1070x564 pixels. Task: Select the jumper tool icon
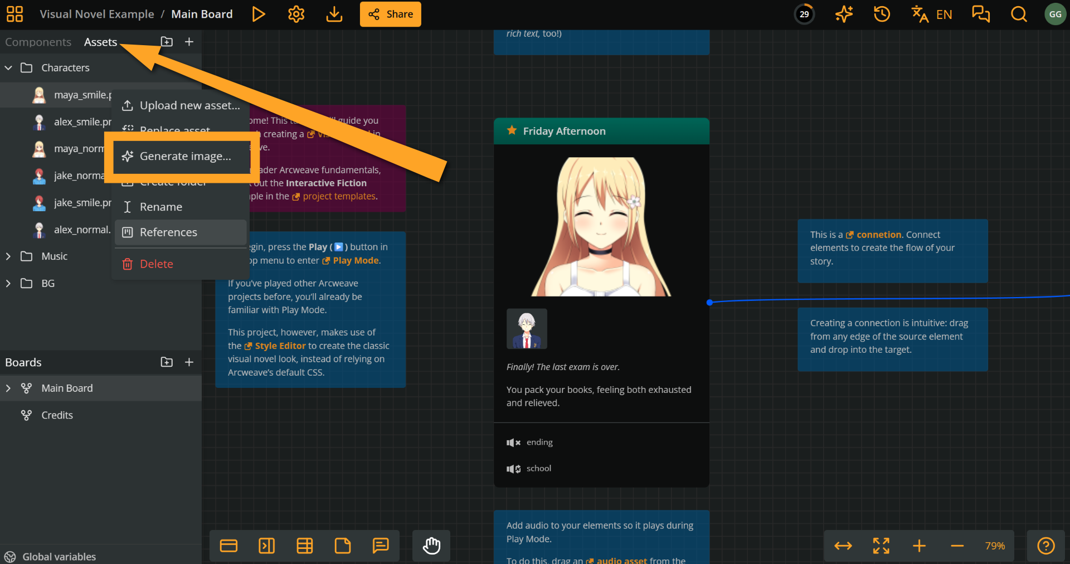(266, 546)
